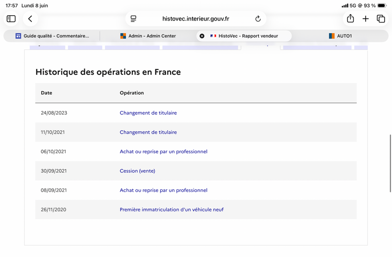This screenshot has width=392, height=257.
Task: Toggle the Safari sidebar icon
Action: pyautogui.click(x=11, y=19)
